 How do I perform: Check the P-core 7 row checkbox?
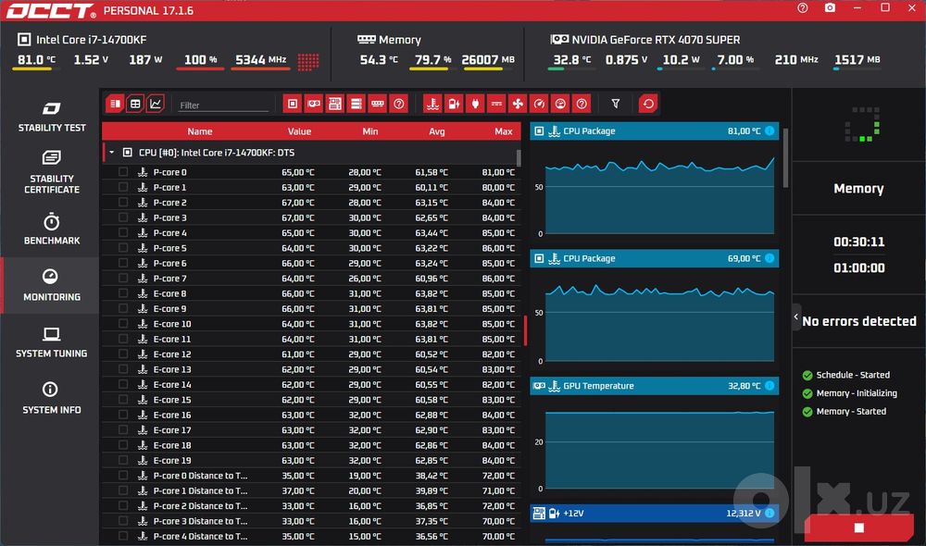point(123,278)
